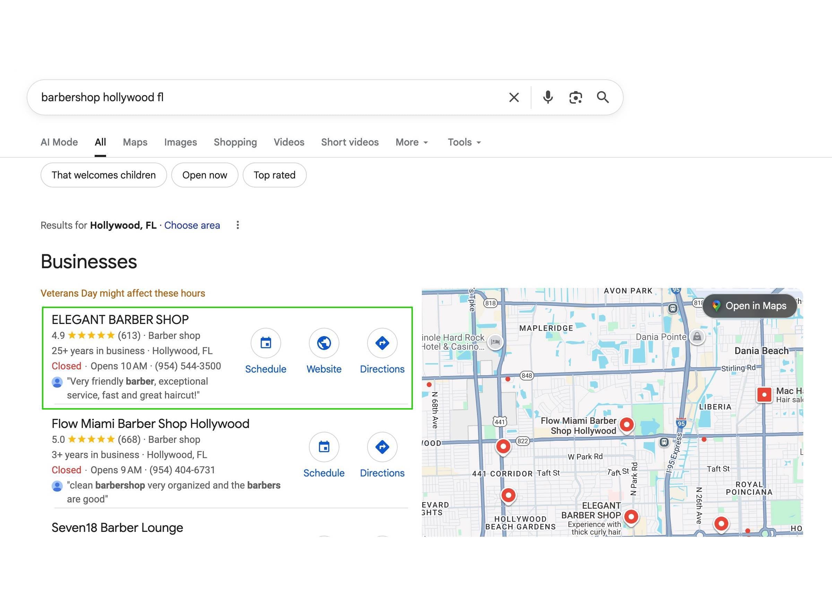Select Flow Miami Barber Shop map pin

tap(626, 425)
